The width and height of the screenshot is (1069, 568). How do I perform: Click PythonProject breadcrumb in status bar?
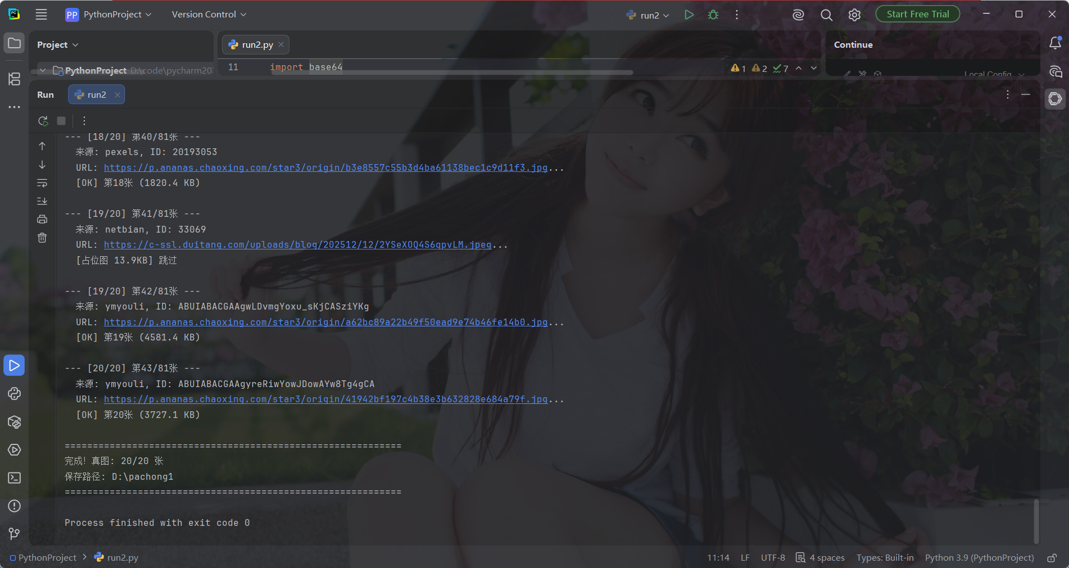[x=43, y=558]
